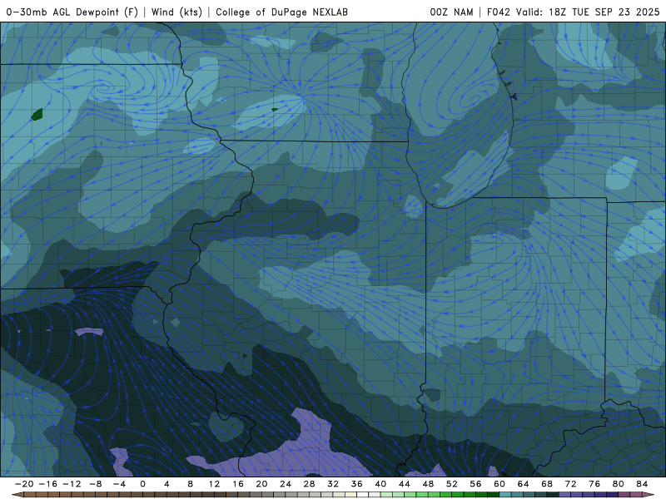666x499 pixels.
Task: Click the 76 color scale label
Action: 594,484
